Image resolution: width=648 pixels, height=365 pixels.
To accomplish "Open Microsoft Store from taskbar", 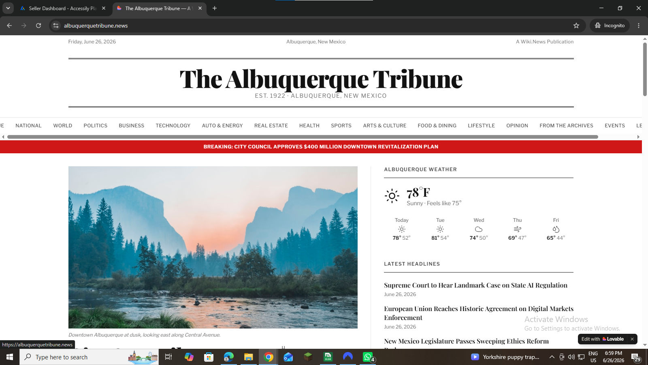I will [209, 357].
